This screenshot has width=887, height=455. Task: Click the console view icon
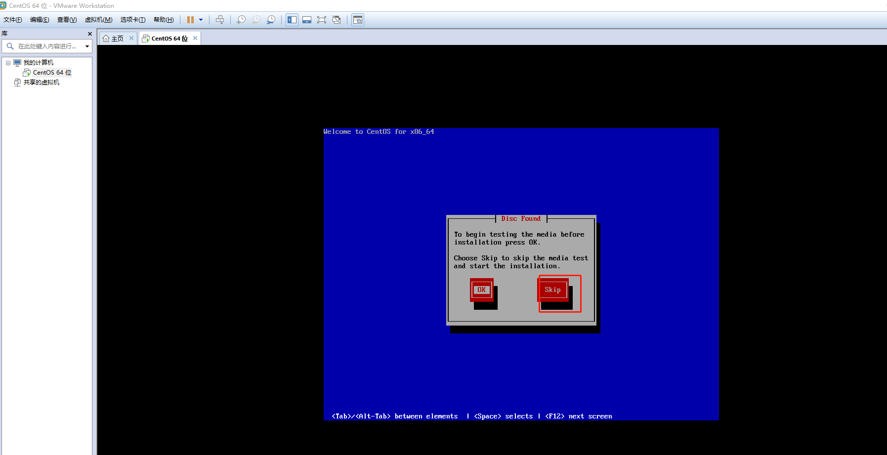click(x=358, y=20)
